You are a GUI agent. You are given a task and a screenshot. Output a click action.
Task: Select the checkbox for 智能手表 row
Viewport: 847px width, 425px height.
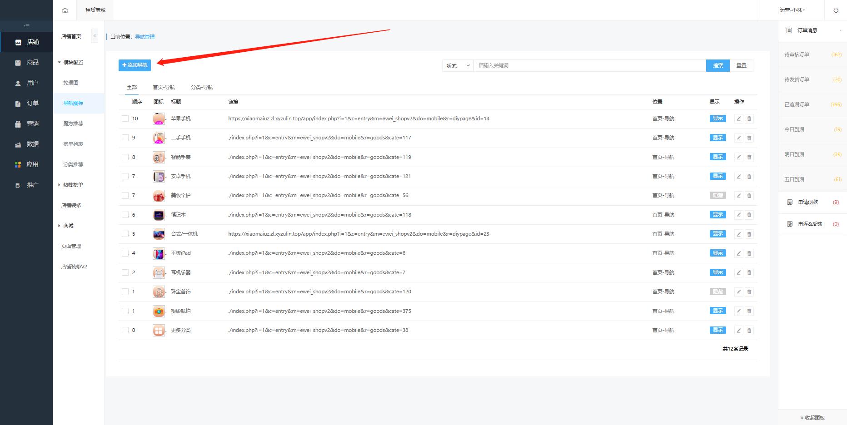coord(125,157)
